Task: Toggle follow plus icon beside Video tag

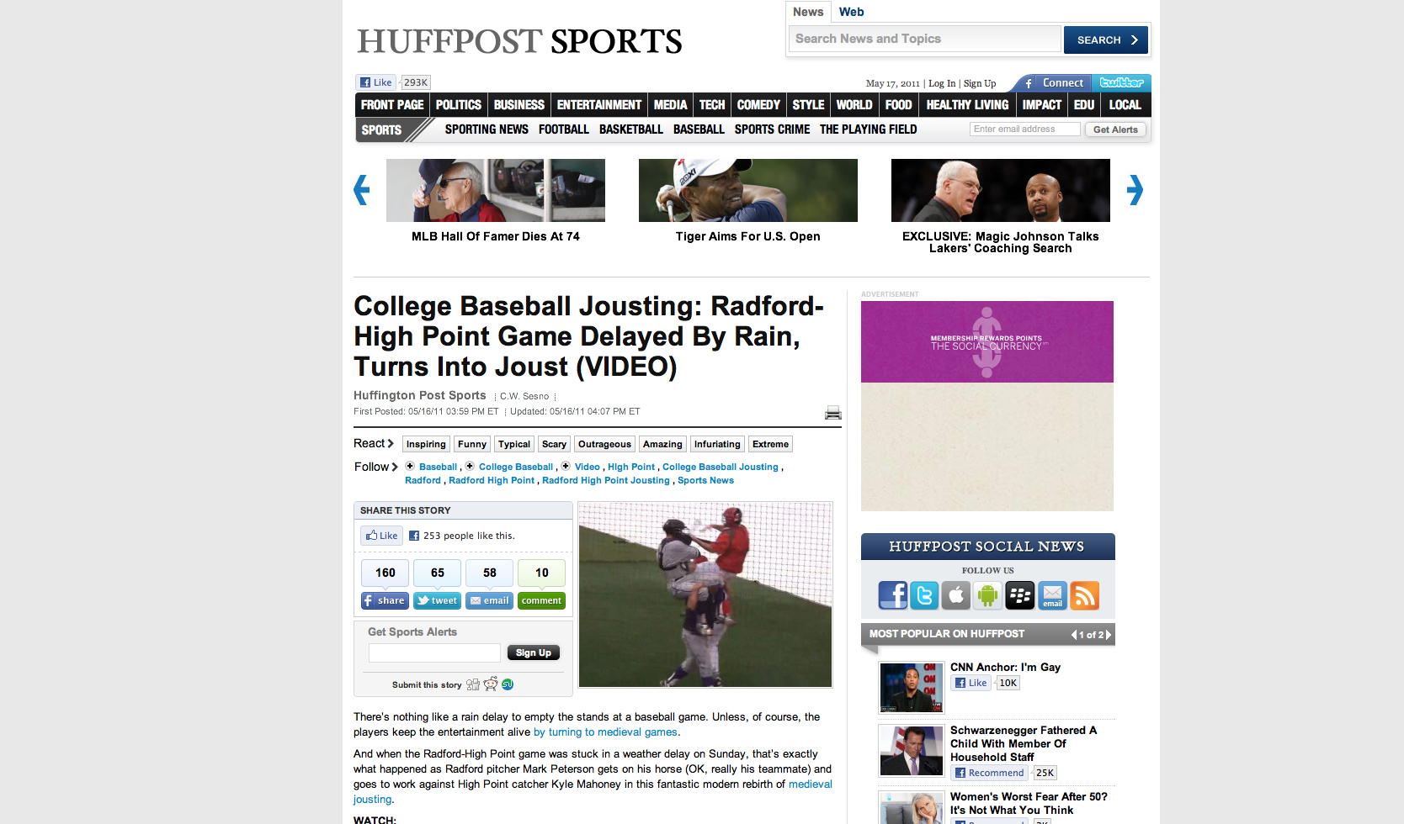Action: (x=566, y=466)
